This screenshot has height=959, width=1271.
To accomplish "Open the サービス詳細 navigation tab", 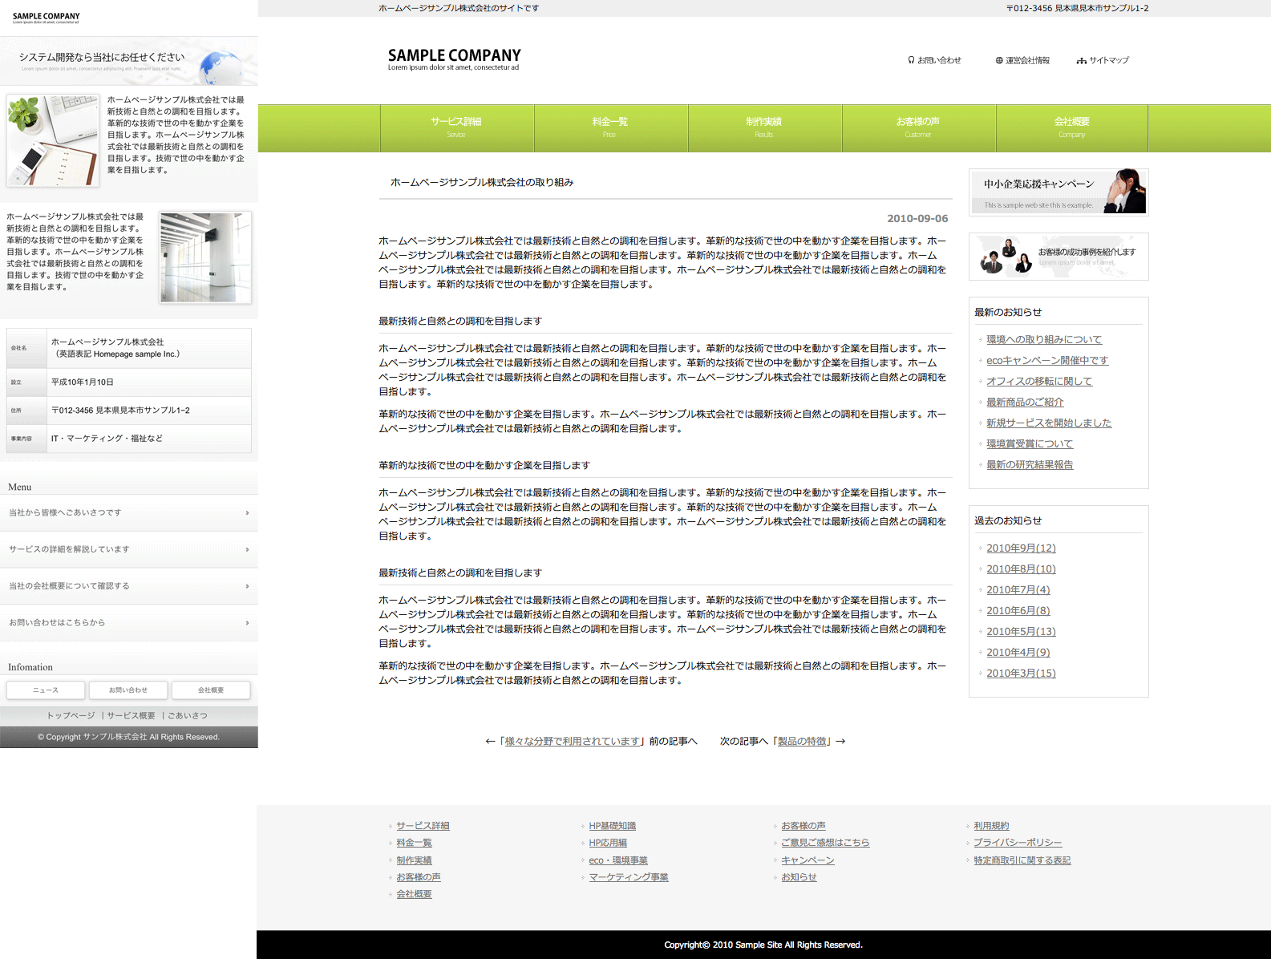I will tap(456, 127).
